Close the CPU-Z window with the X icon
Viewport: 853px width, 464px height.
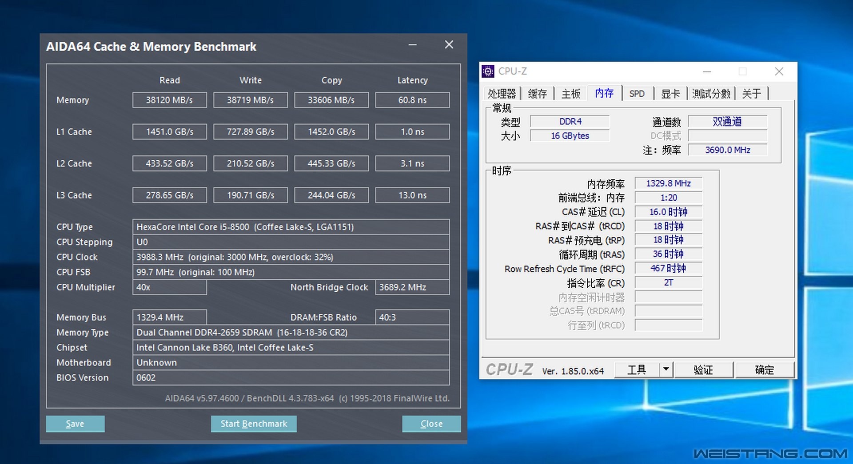[779, 71]
